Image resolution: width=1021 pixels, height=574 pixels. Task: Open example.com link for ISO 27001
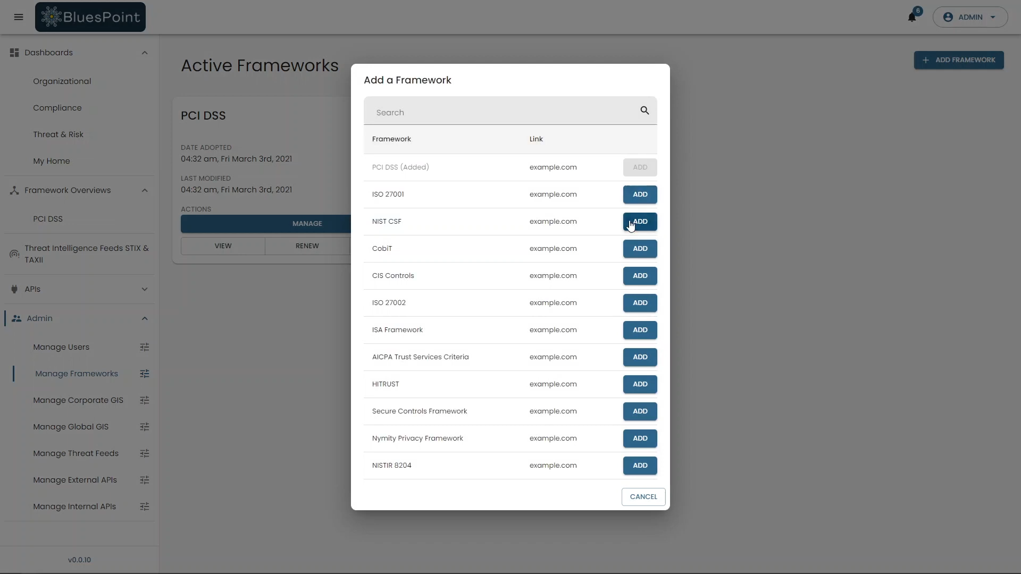tap(553, 195)
